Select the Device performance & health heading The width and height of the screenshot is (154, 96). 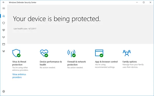[x=51, y=63]
